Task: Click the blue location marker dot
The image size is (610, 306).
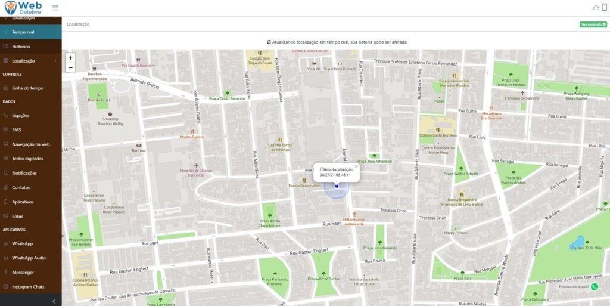Action: click(337, 186)
